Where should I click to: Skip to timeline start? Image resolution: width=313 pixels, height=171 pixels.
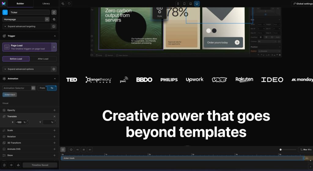click(77, 149)
